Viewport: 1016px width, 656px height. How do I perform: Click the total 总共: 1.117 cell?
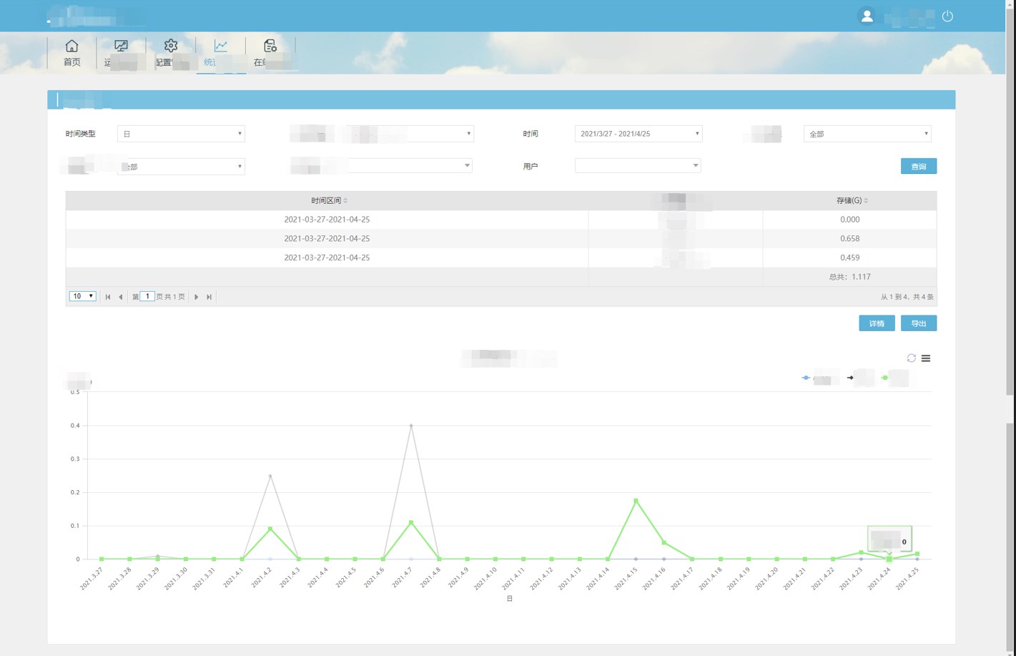point(849,277)
